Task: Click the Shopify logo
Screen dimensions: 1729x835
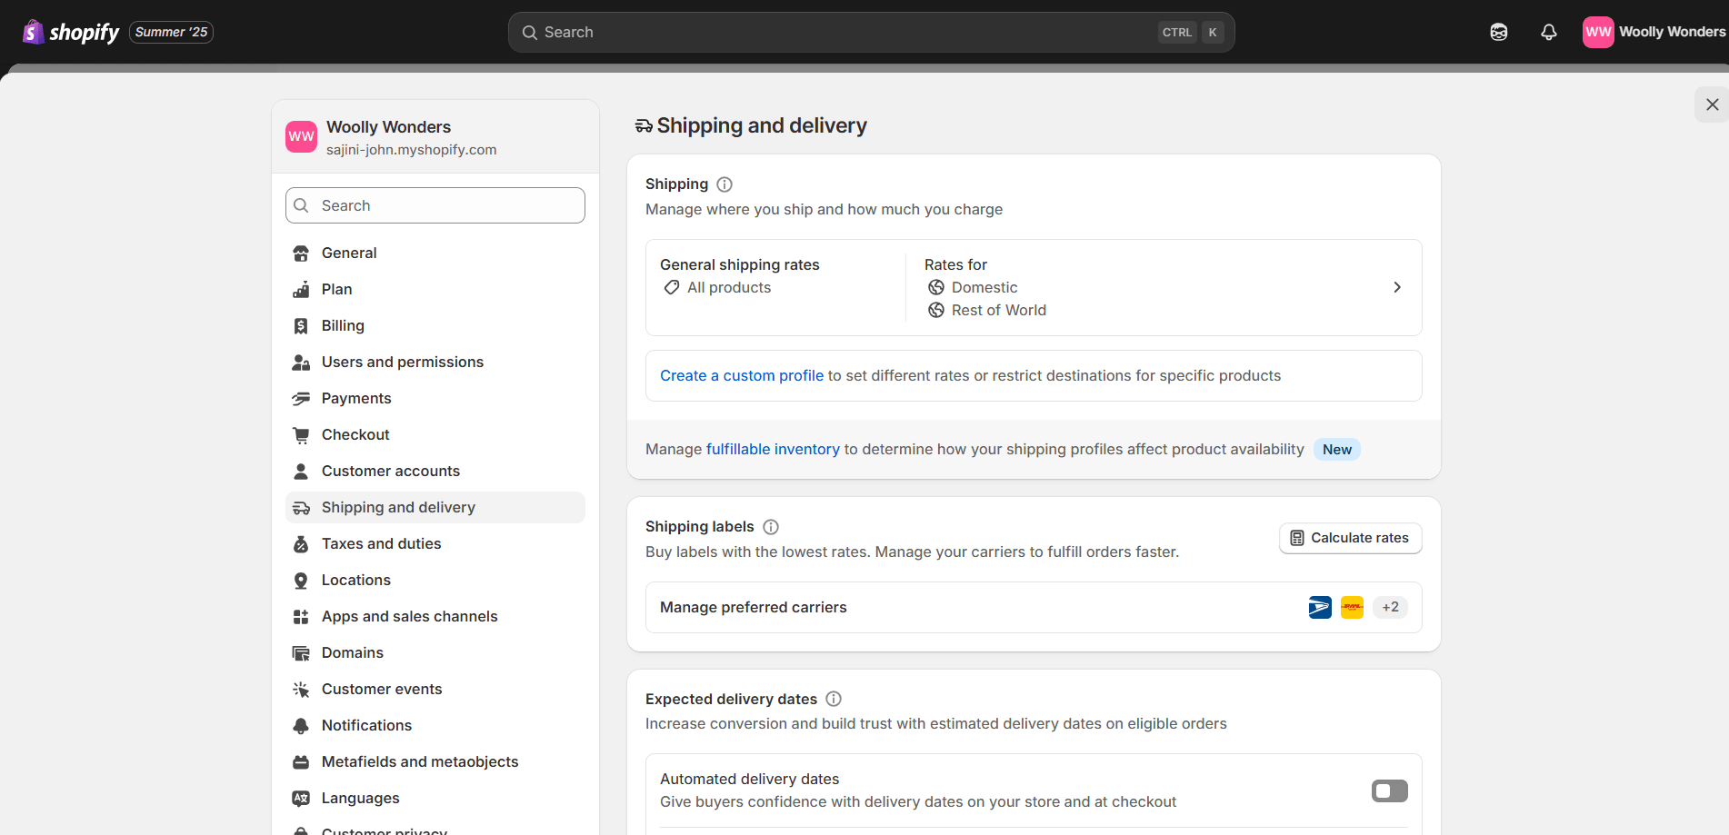Action: click(71, 32)
